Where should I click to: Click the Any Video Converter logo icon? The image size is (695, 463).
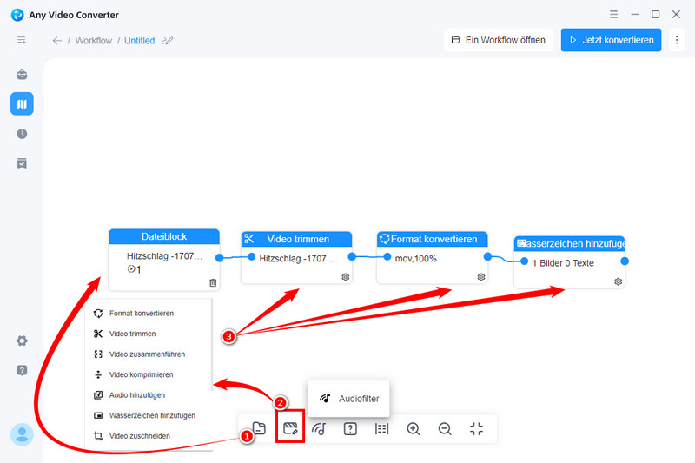(17, 15)
